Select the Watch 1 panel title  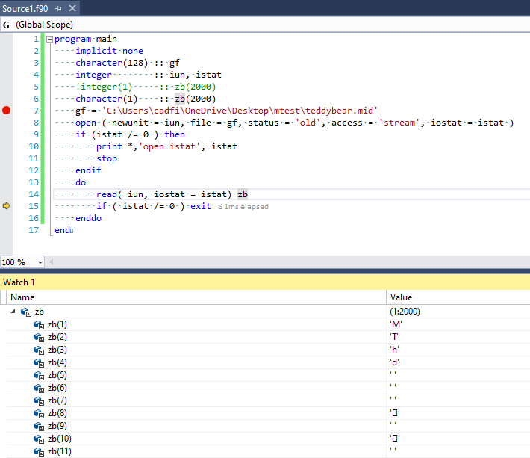19,282
